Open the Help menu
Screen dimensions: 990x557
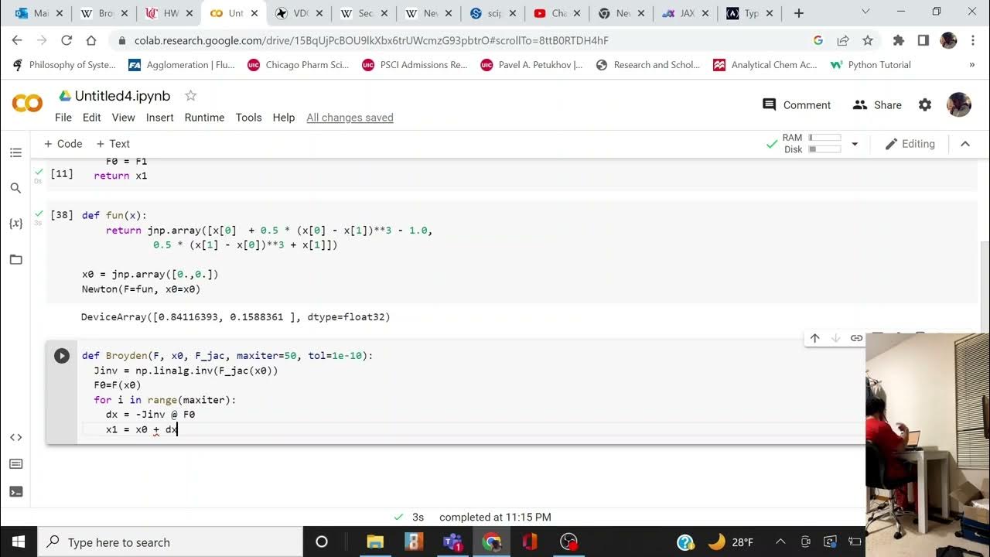pos(284,118)
